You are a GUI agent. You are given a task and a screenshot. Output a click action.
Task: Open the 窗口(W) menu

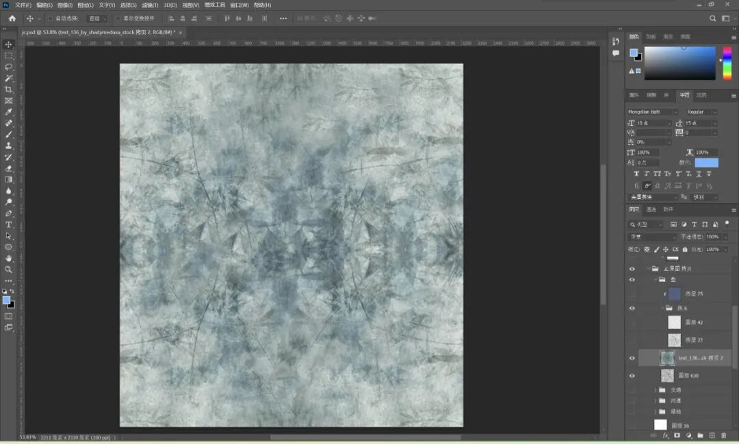[239, 5]
